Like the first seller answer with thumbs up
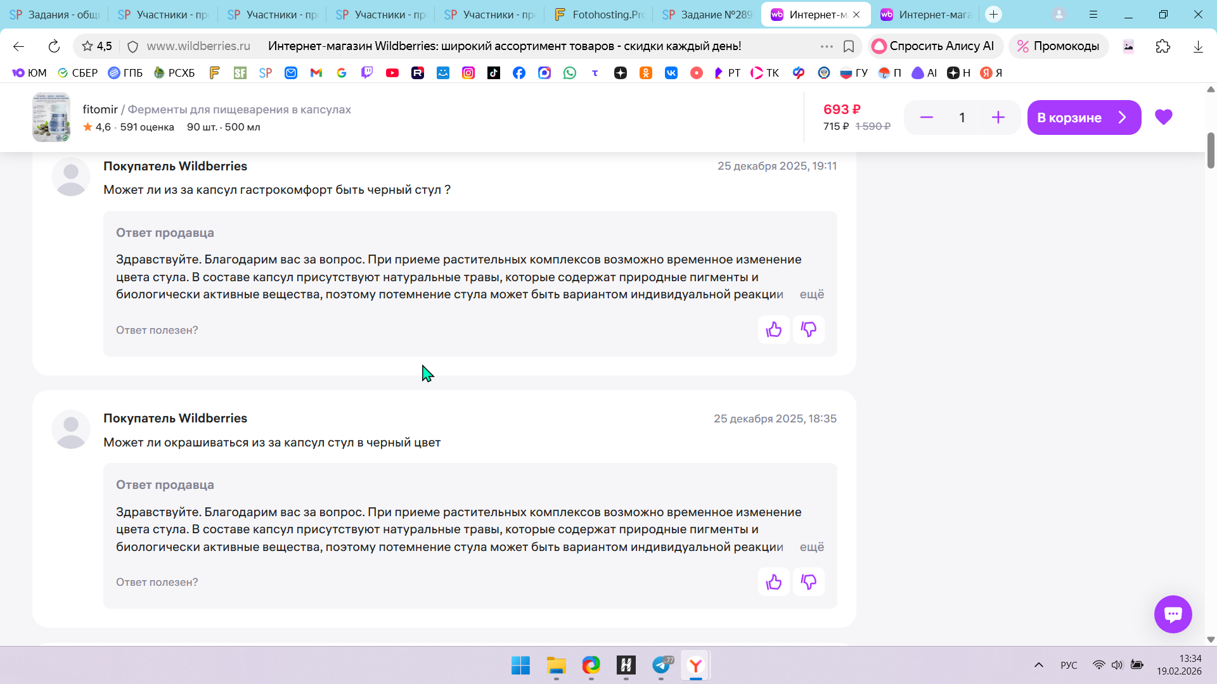 point(773,329)
